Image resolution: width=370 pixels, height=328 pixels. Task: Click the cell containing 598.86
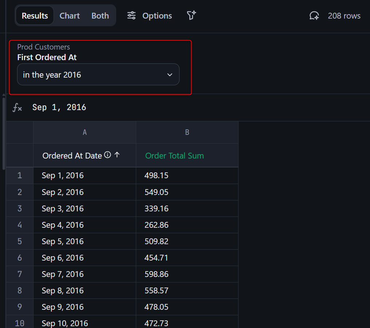[x=157, y=274]
